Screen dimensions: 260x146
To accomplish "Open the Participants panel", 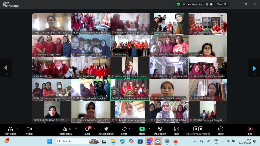I will (x=65, y=129).
